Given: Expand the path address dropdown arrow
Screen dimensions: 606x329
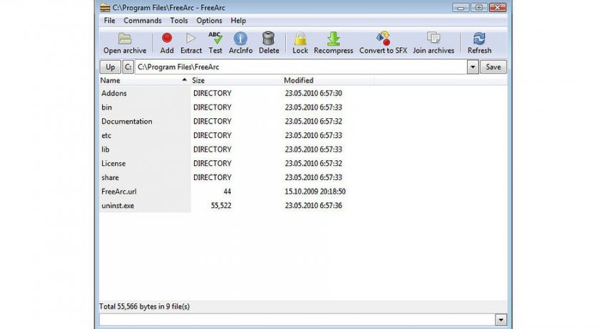Looking at the screenshot, I should [x=473, y=67].
